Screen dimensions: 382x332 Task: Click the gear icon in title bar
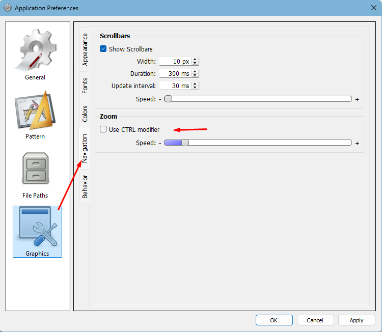coord(7,8)
